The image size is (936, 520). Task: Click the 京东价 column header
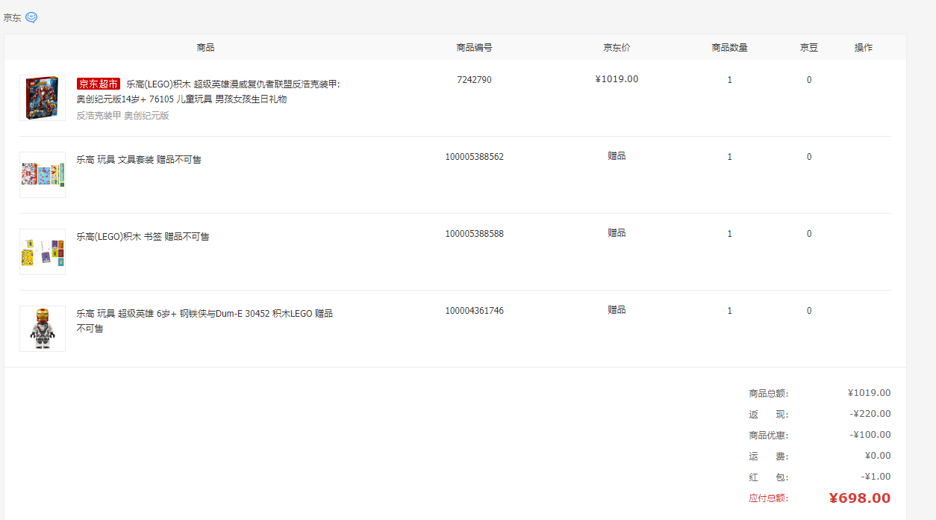pyautogui.click(x=617, y=48)
